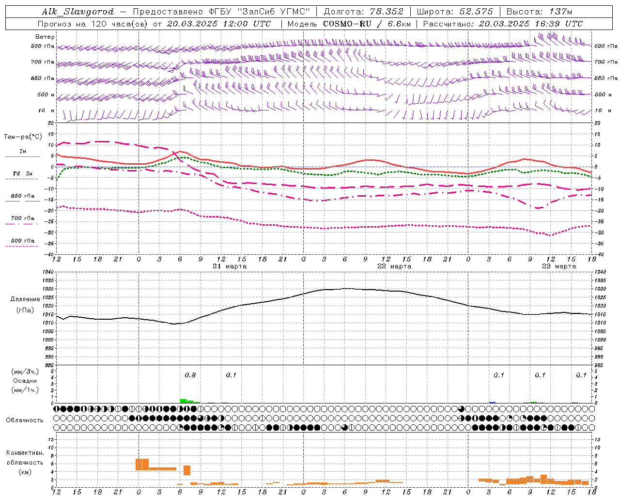Click the 22 марта date label
Screen dimensions: 620x496
tap(394, 266)
